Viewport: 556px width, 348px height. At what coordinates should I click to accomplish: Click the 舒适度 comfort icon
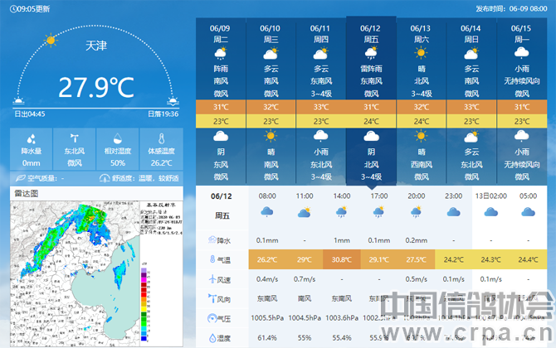[x=105, y=178]
